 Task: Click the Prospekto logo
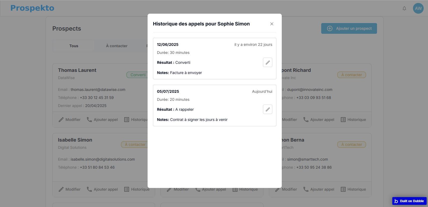[32, 8]
